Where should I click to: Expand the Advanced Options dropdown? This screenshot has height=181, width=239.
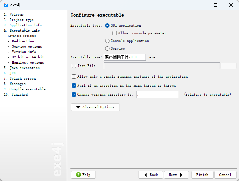point(95,107)
